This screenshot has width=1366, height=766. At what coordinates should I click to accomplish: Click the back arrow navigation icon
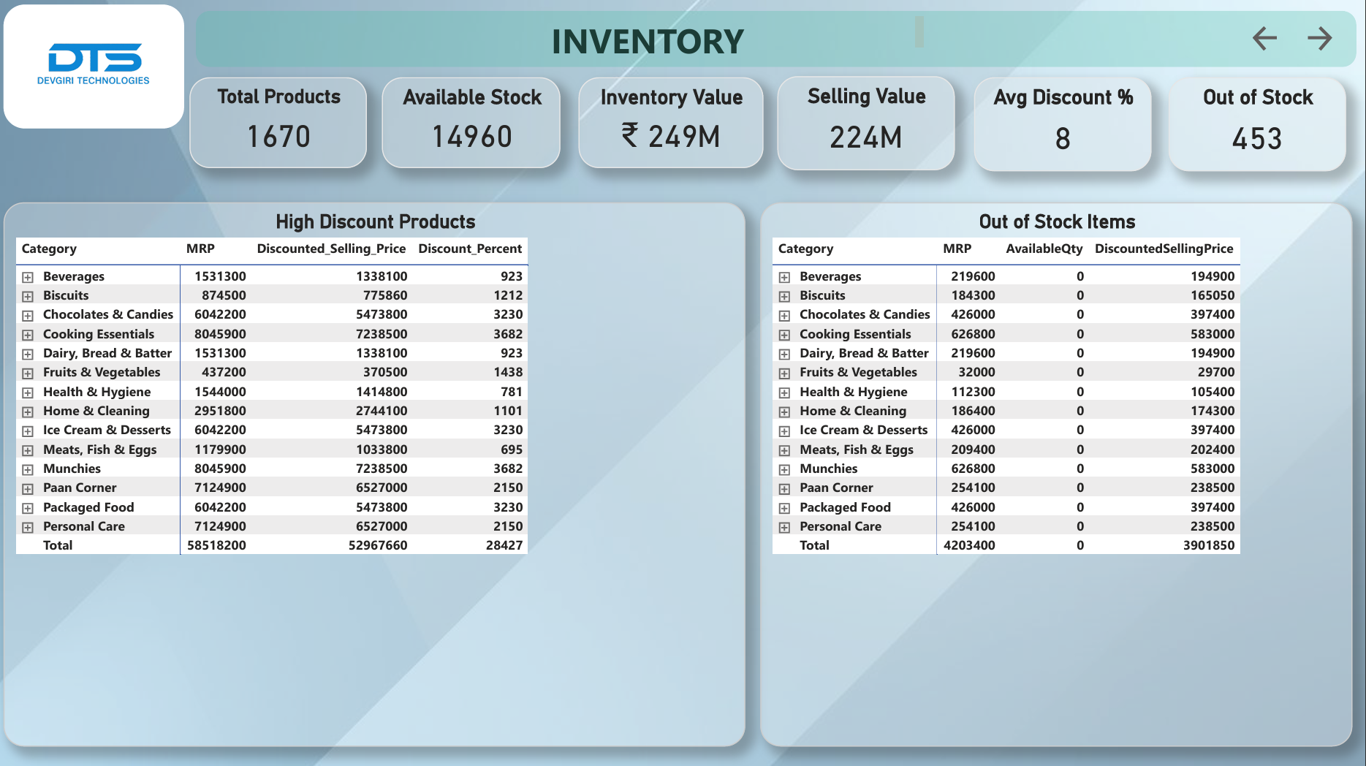click(x=1264, y=38)
